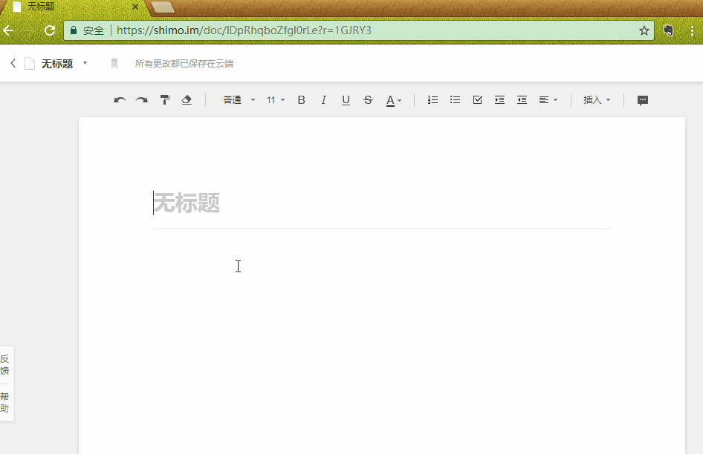Open the 普通 paragraph style dropdown
Viewport: 703px width, 454px height.
point(239,100)
